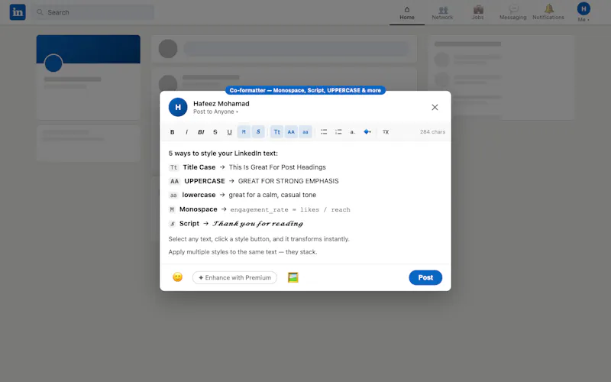Viewport: 611px width, 382px height.
Task: Click the Tt chip beside Title Case
Action: click(174, 167)
